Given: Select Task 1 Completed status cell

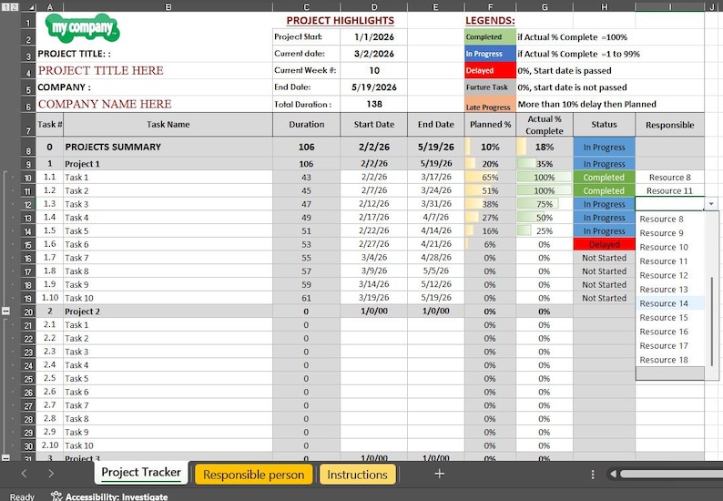Looking at the screenshot, I should [x=604, y=177].
